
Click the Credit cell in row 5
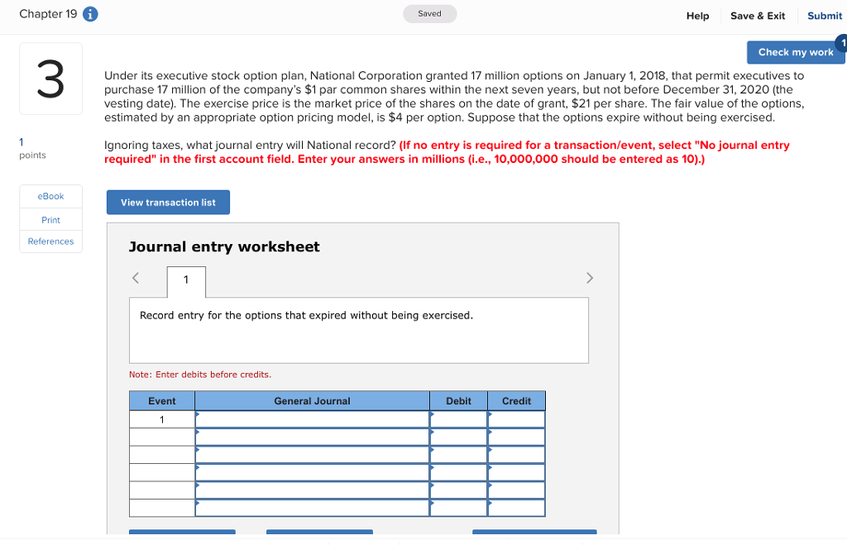tap(516, 490)
